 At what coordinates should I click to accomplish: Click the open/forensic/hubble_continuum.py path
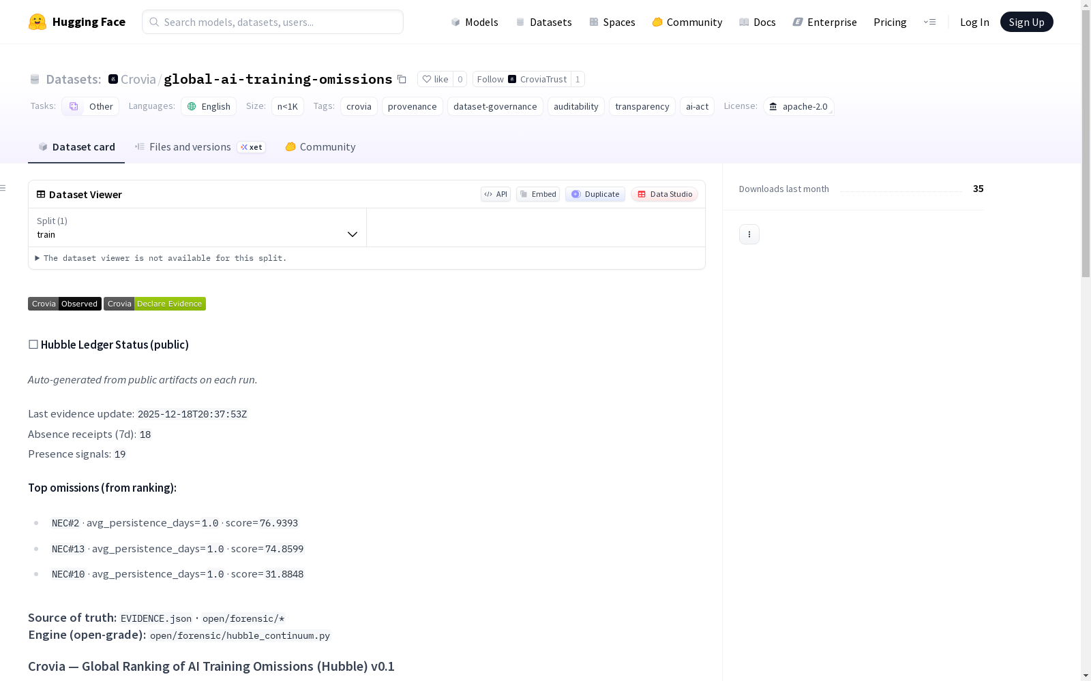click(240, 635)
